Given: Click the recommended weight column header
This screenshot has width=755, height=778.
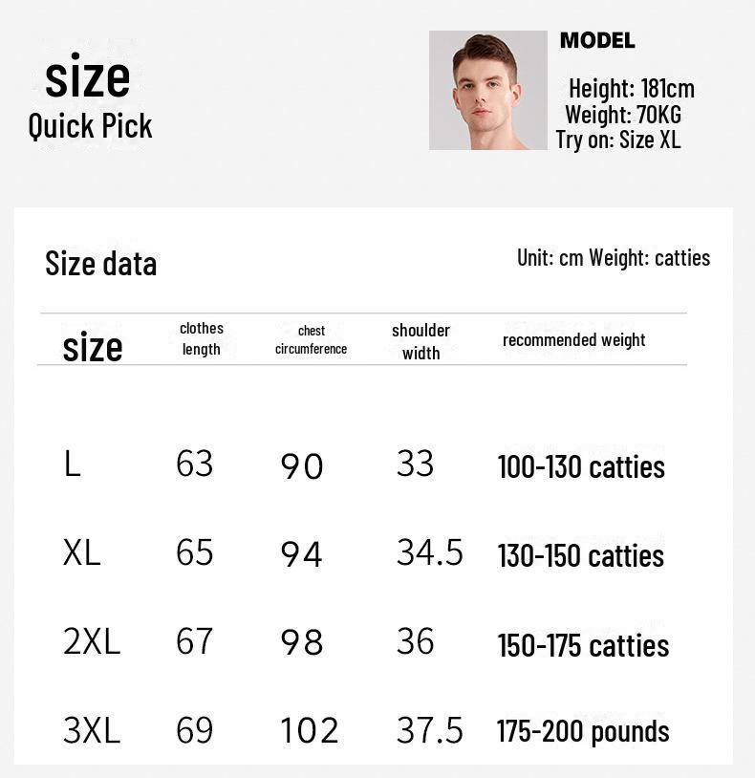Looking at the screenshot, I should 574,340.
